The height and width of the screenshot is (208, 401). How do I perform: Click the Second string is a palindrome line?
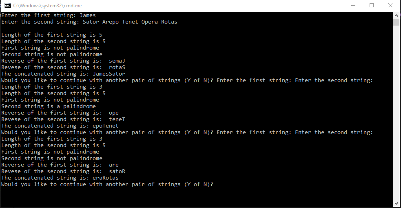(x=49, y=106)
